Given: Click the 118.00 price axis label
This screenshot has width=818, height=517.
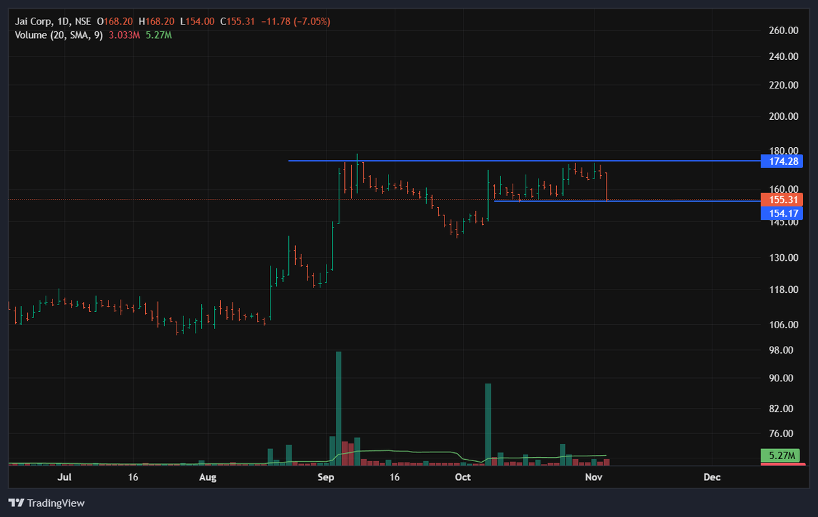Looking at the screenshot, I should click(x=783, y=290).
